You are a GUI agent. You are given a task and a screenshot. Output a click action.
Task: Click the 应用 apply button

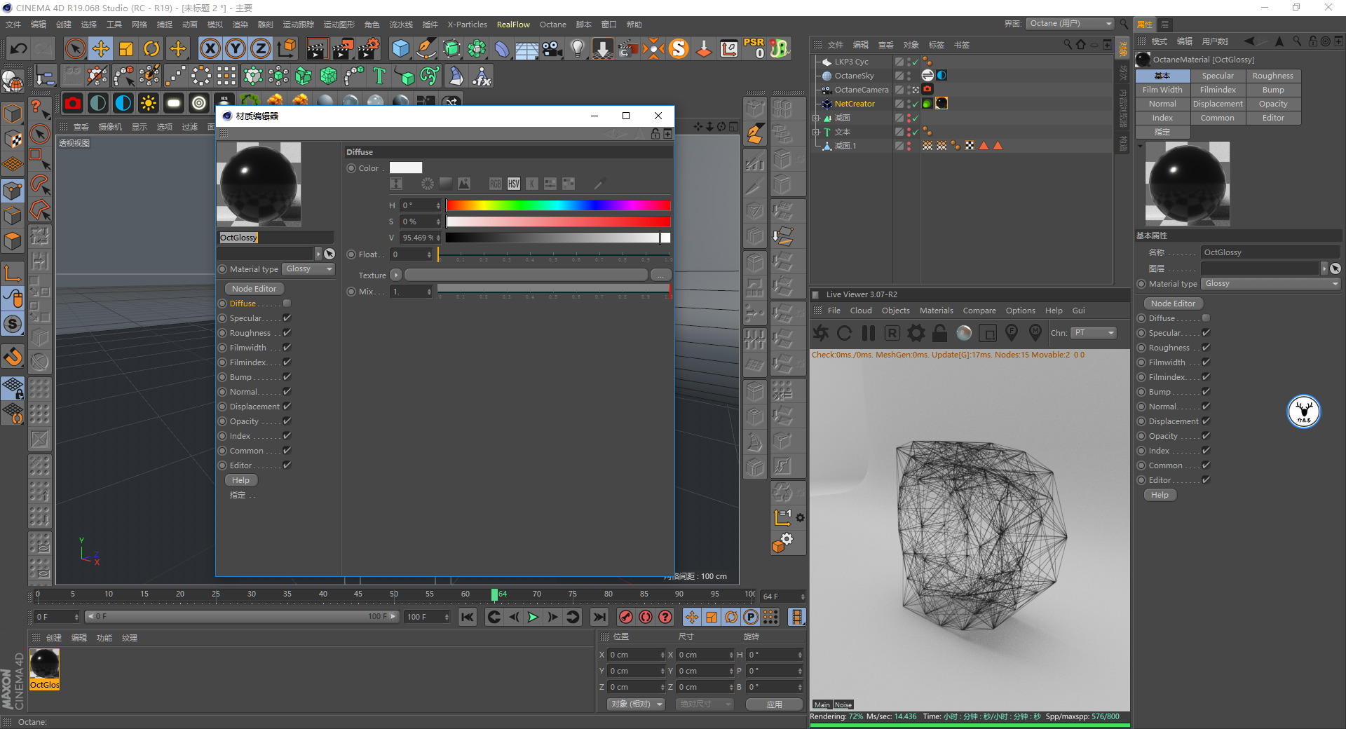[774, 704]
